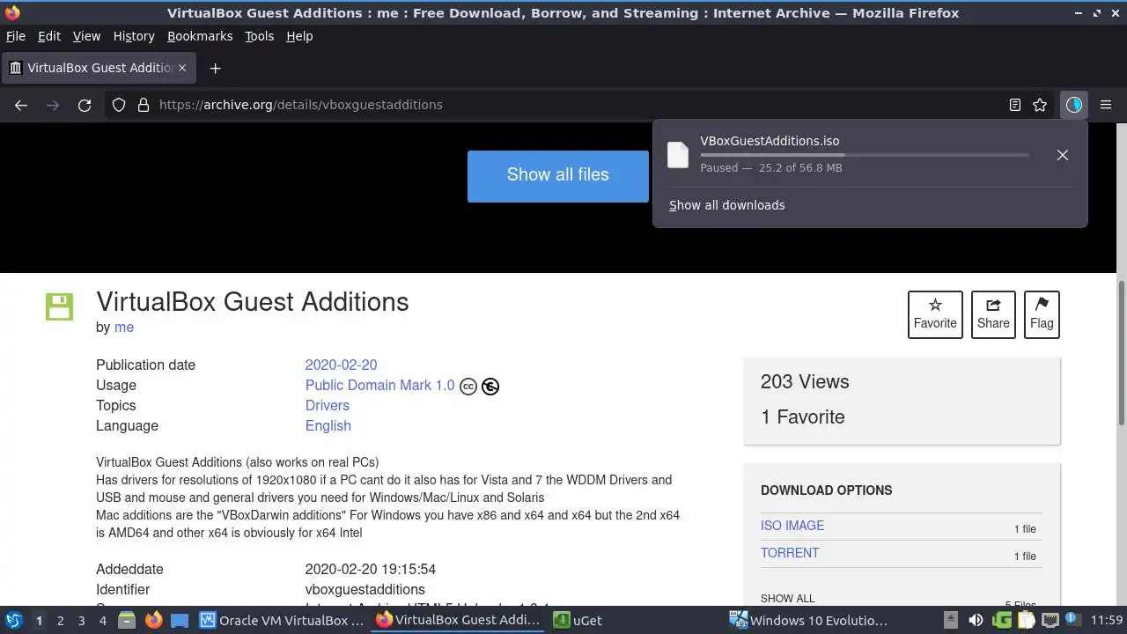Click the Show all files button

pos(558,175)
